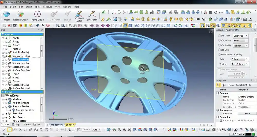Screen dimensions: 257x137
Task: Select Sketch4 (Mesh) tree item
Action: coord(21,85)
